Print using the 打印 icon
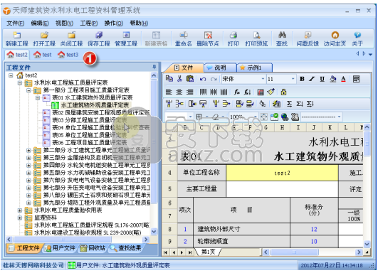 (x=233, y=39)
